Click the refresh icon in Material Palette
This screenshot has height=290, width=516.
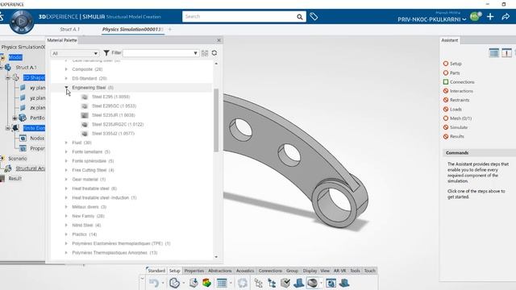(x=214, y=53)
